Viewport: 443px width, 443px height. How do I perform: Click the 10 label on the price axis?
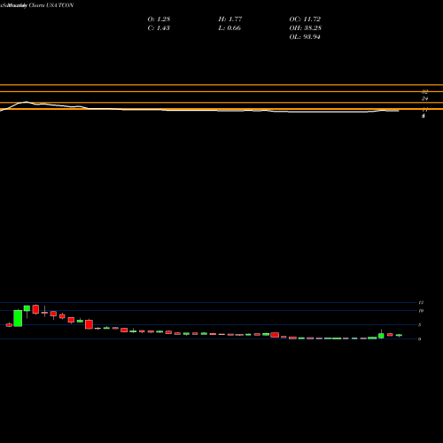[x=421, y=311]
